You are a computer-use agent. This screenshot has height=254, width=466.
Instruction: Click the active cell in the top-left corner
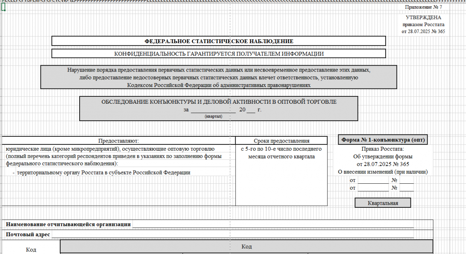[3, 7]
